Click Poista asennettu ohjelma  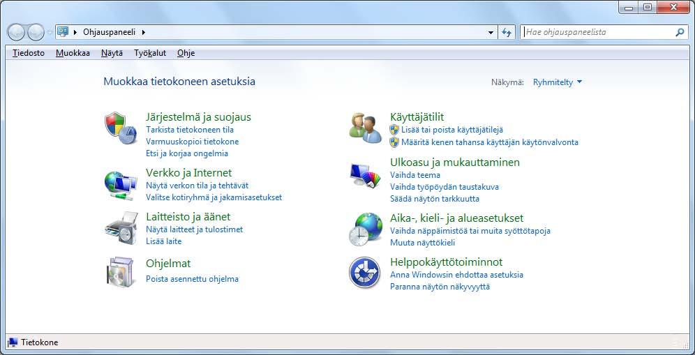click(193, 279)
